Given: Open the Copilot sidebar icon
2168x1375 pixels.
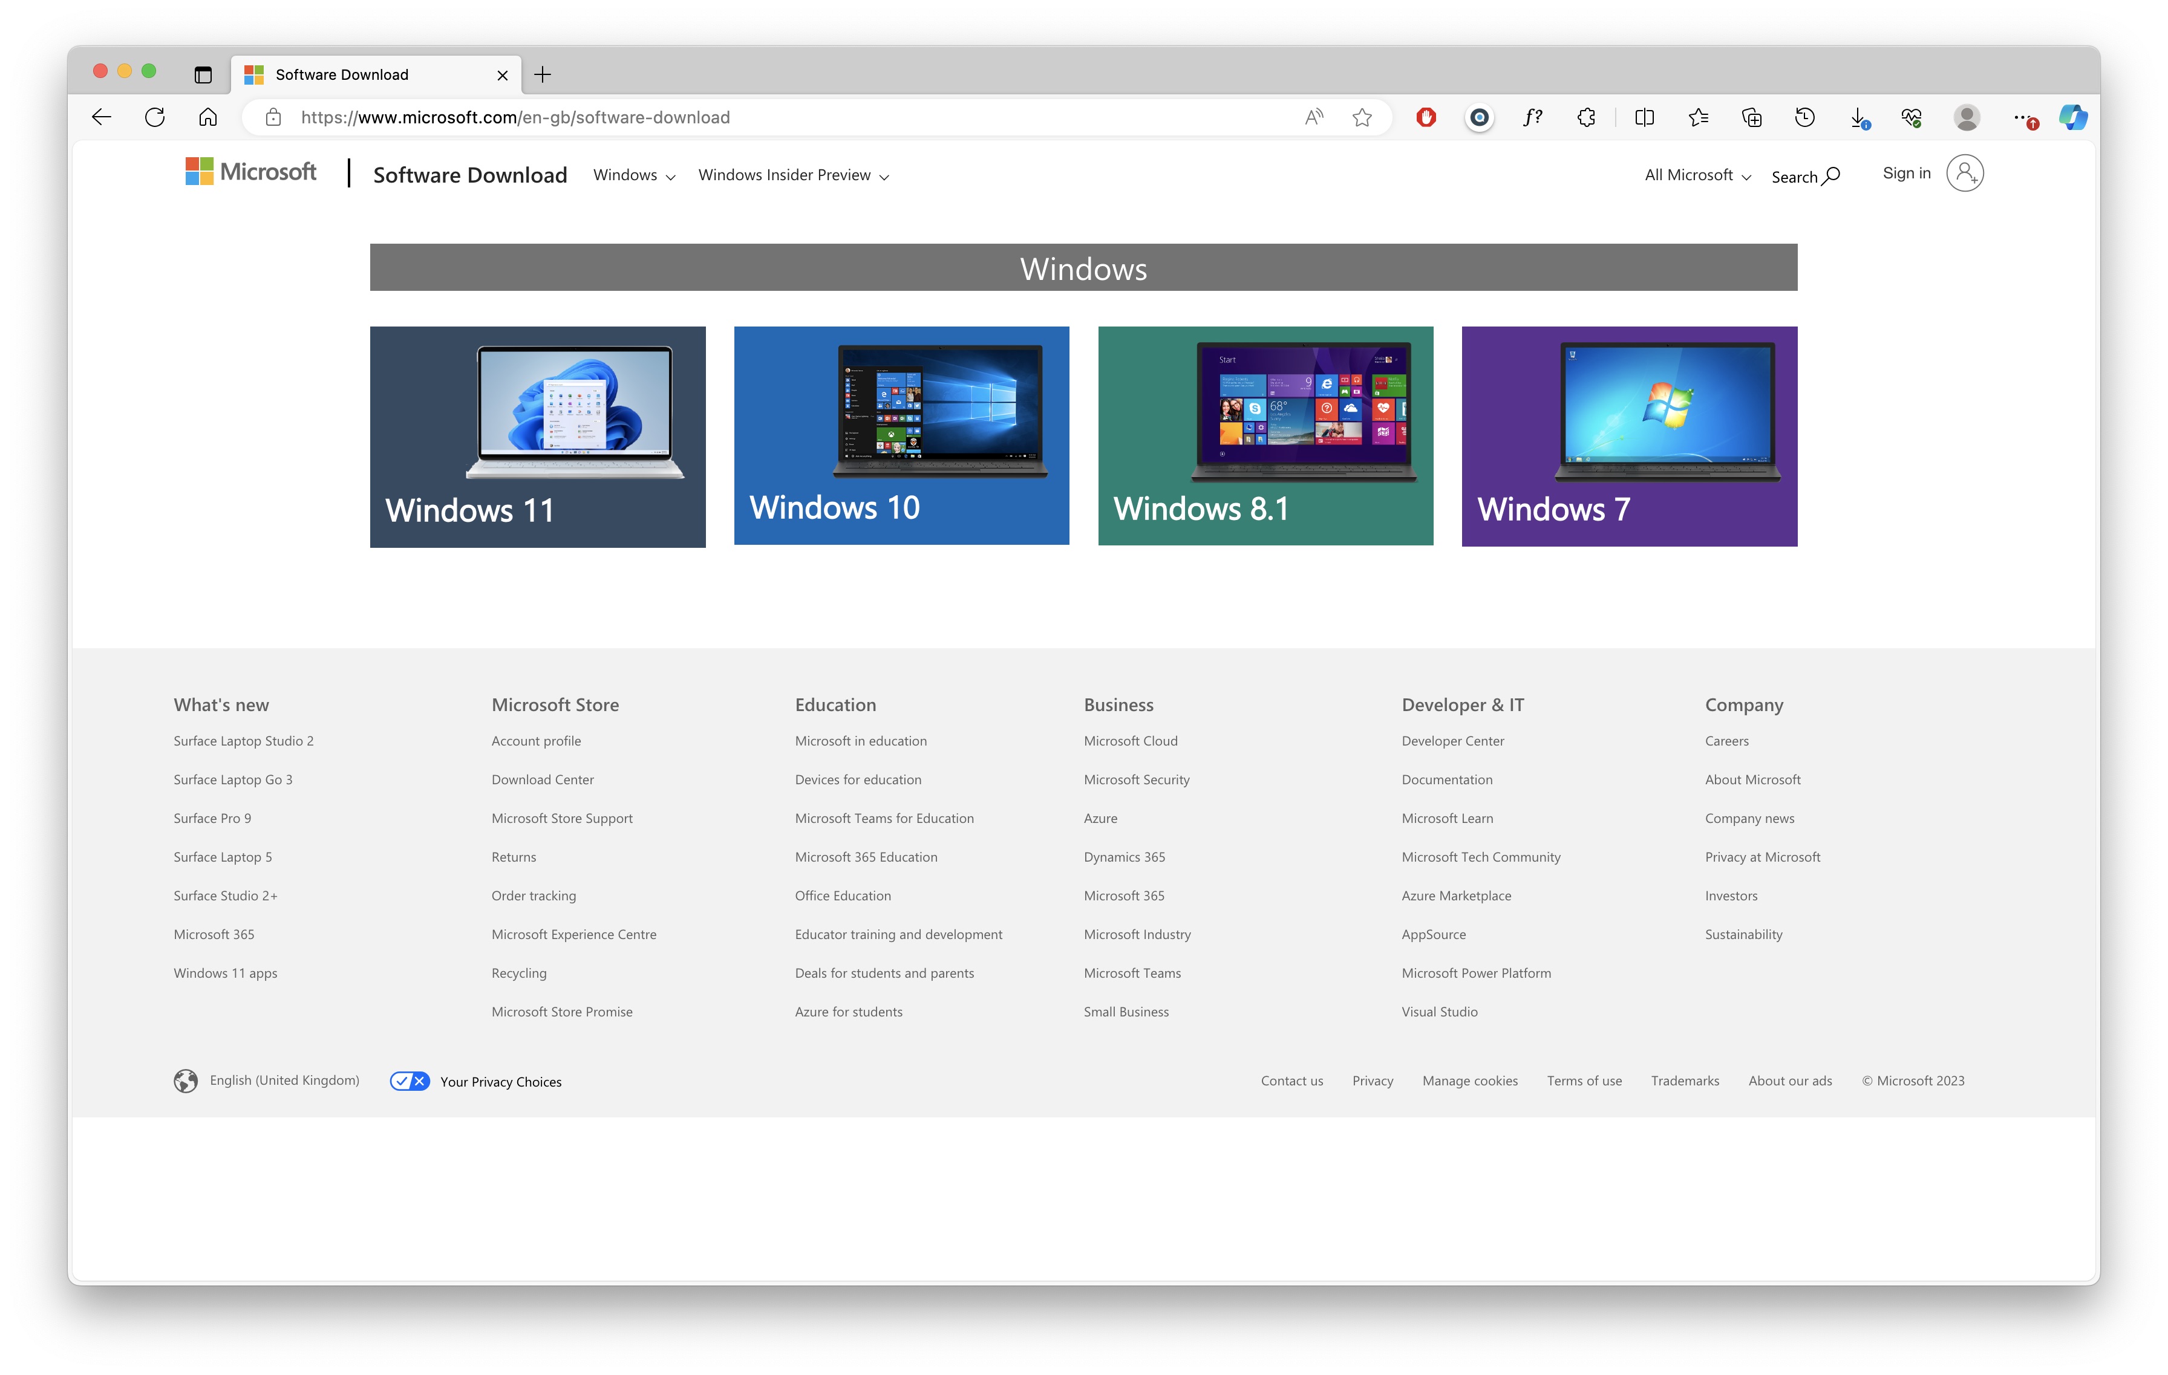Looking at the screenshot, I should click(x=2072, y=117).
